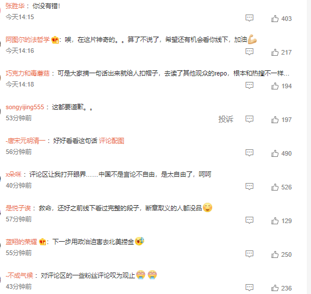Reply to songyijing555's comment
The width and height of the screenshot is (311, 294).
pyautogui.click(x=249, y=119)
